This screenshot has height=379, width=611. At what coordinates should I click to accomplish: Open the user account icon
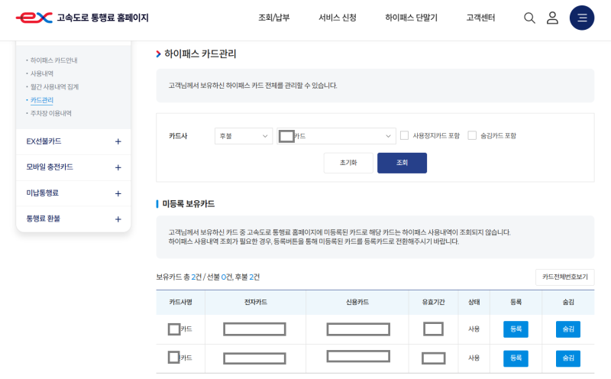(x=552, y=18)
